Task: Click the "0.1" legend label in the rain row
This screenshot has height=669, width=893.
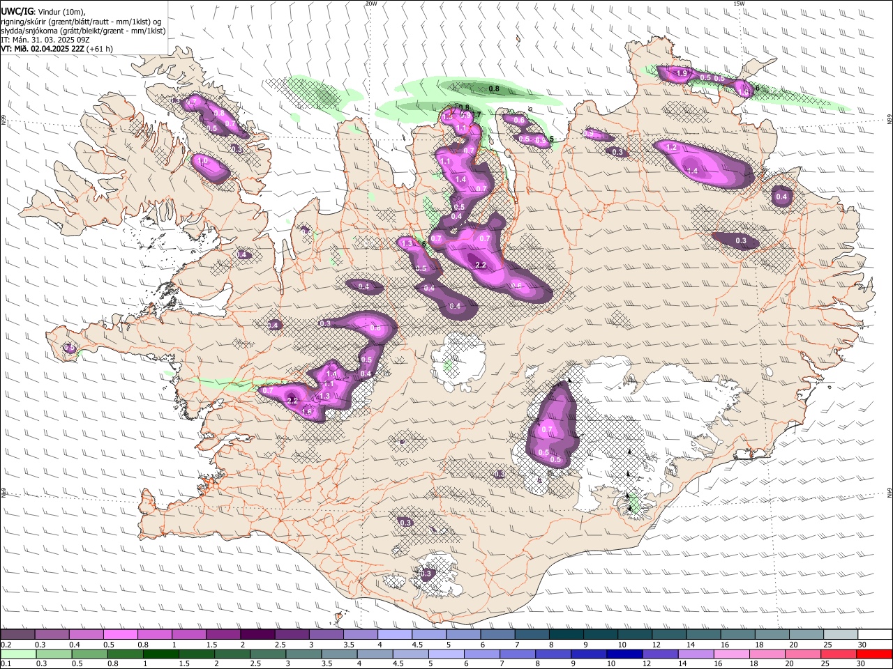Action: [x=6, y=663]
